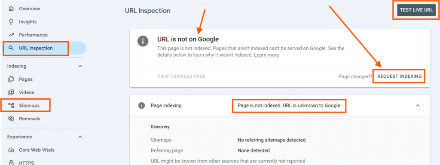Click the Overview home icon
440x165 pixels.
[x=11, y=9]
